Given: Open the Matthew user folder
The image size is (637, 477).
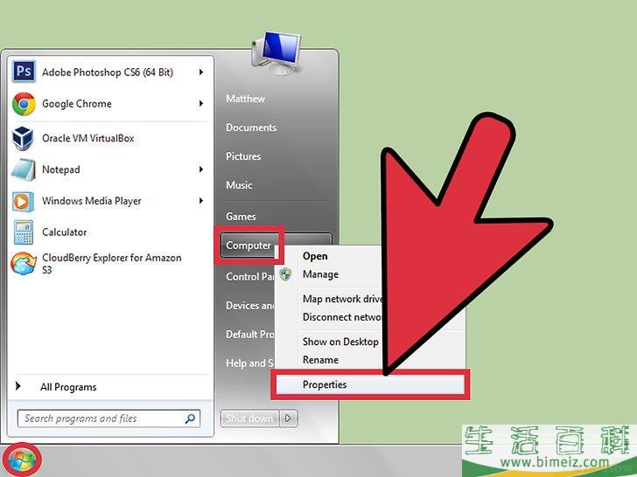Looking at the screenshot, I should click(x=245, y=99).
